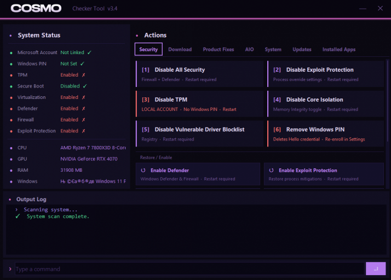Click the command prompt chevron icon
This screenshot has width=391, height=280.
click(10, 269)
